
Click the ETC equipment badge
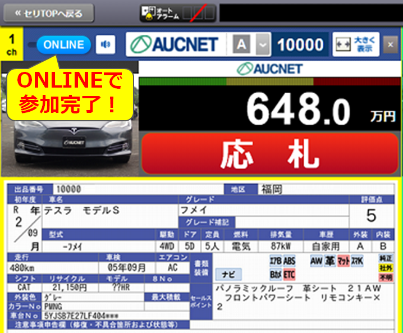coord(289,275)
